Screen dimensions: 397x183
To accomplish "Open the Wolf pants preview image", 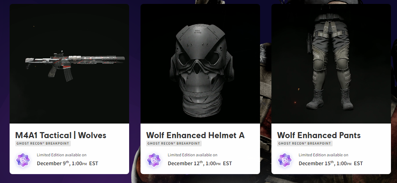I will [x=331, y=64].
